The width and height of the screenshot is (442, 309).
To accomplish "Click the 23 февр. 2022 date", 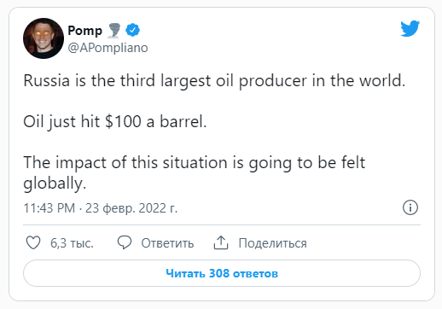I will click(x=131, y=208).
